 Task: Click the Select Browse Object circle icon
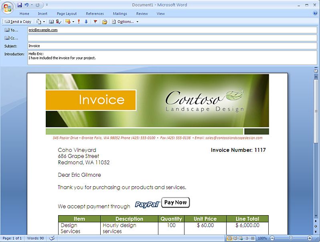(316, 226)
